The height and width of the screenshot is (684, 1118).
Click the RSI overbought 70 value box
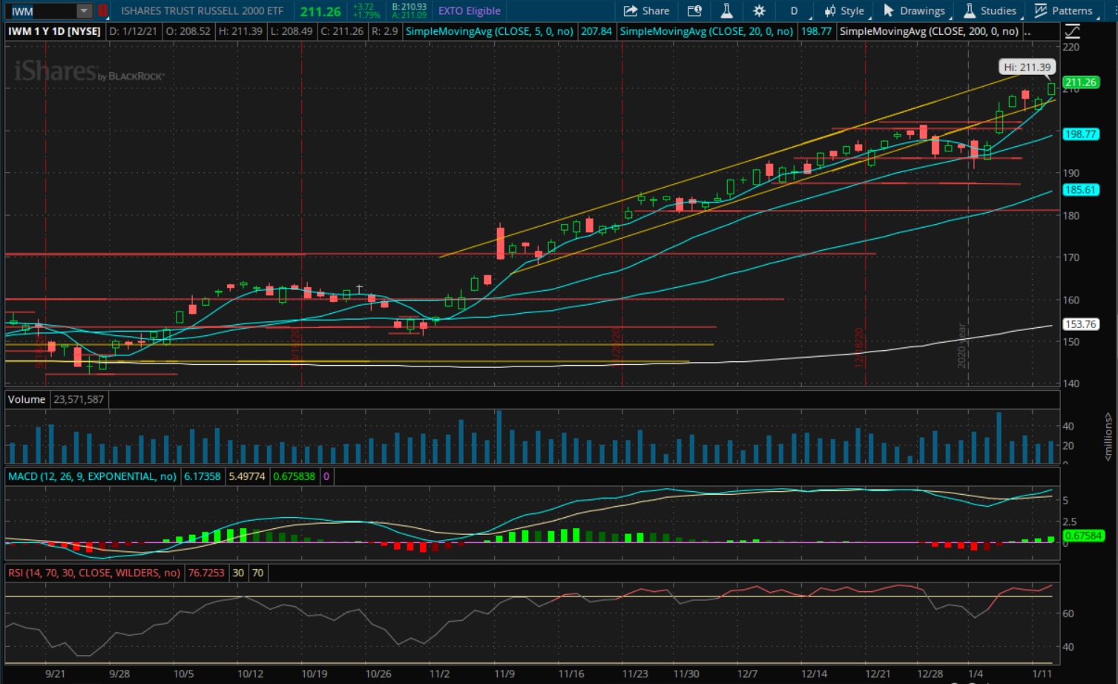click(x=257, y=573)
